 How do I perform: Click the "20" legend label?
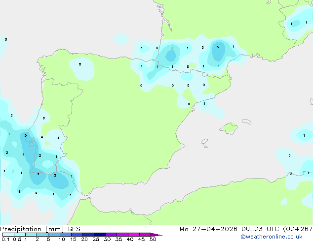point(84,239)
